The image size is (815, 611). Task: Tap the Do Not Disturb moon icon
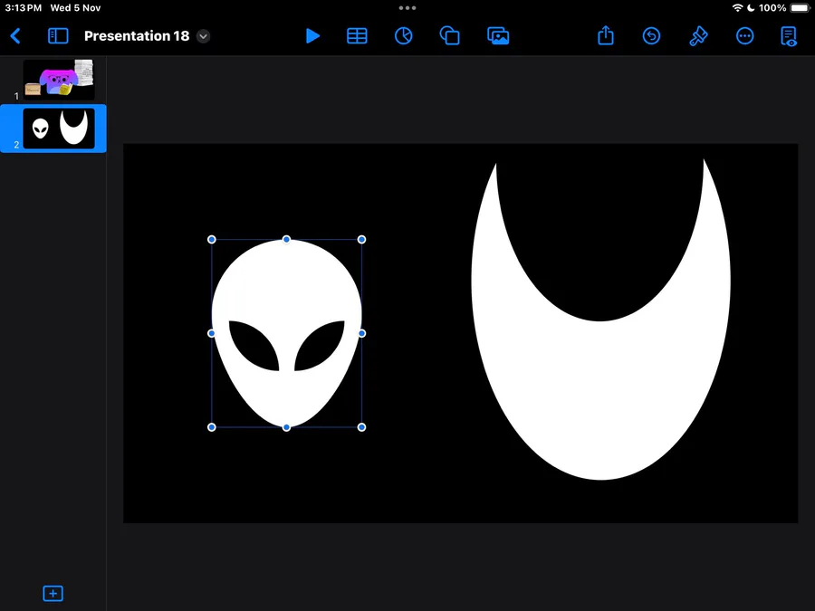point(751,8)
